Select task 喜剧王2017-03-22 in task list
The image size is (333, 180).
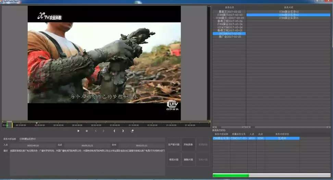click(229, 12)
